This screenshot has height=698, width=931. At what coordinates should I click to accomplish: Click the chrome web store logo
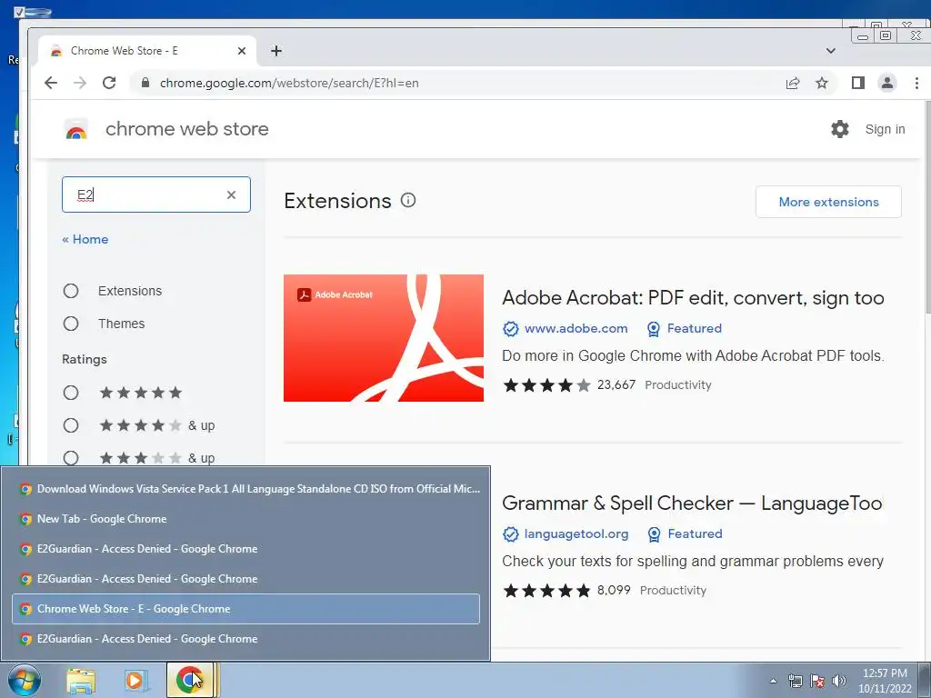(76, 129)
